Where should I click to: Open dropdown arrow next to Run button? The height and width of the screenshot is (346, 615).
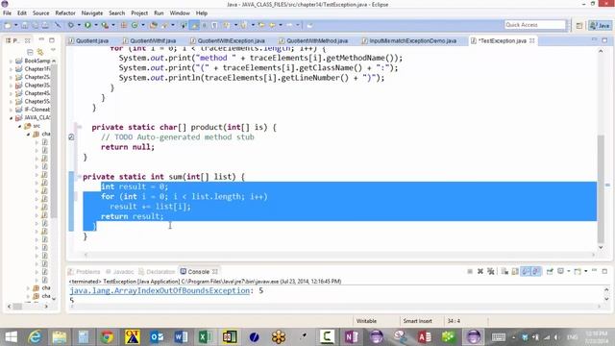tap(96, 25)
